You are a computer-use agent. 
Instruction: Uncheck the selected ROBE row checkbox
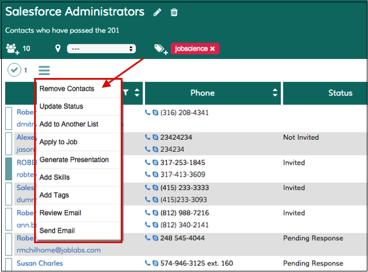tap(9, 169)
